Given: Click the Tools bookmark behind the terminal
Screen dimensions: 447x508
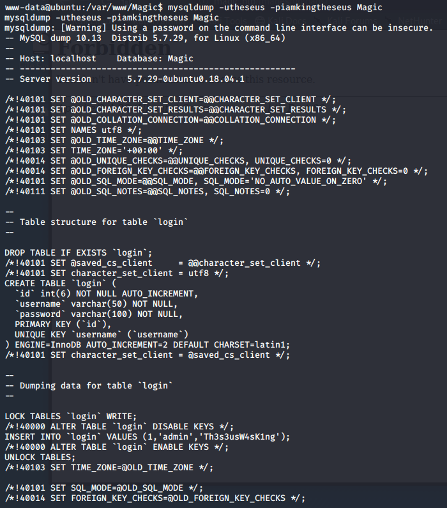Looking at the screenshot, I should pos(237,21).
